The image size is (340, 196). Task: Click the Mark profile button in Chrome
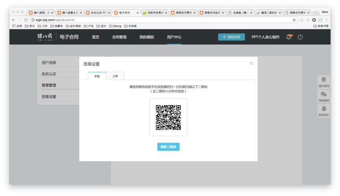[x=325, y=12]
